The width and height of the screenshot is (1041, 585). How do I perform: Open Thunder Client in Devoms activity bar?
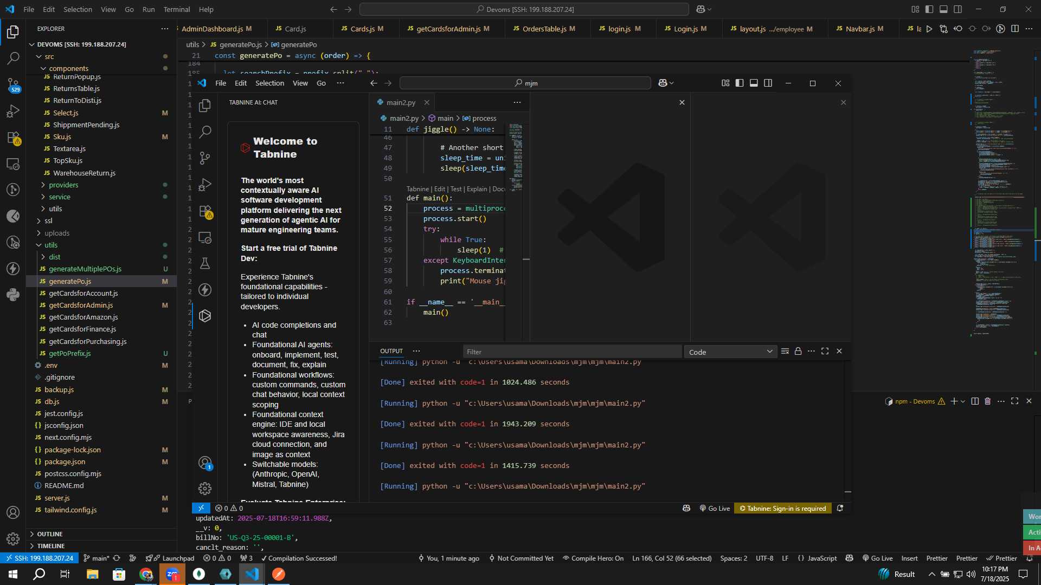tap(13, 269)
